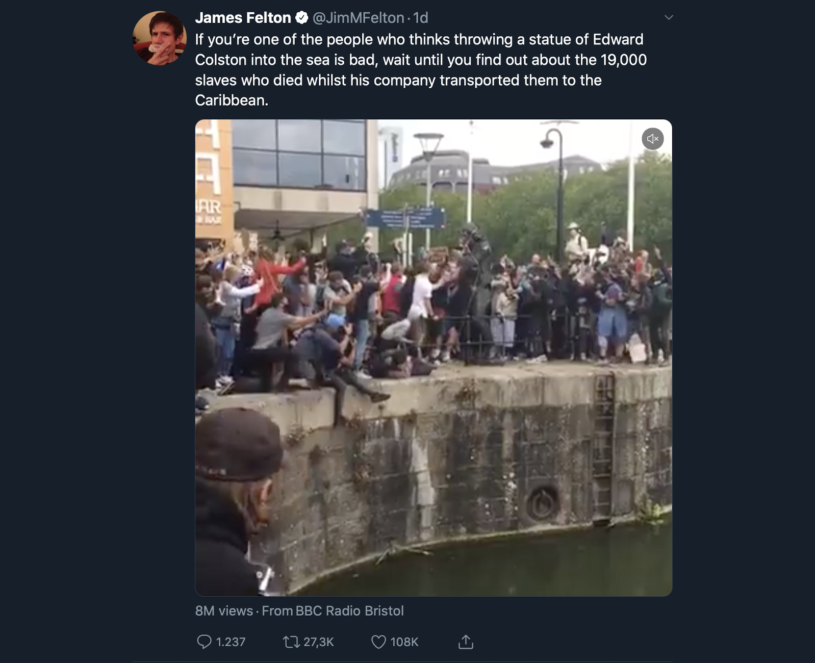Open James Felton's profile picture
The width and height of the screenshot is (815, 663).
(160, 38)
